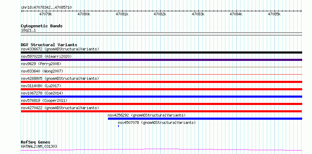Image resolution: width=312 pixels, height=154 pixels.
Task: Open the nsv4507078 (gnomADStructuralVariants) label
Action: pyautogui.click(x=157, y=122)
